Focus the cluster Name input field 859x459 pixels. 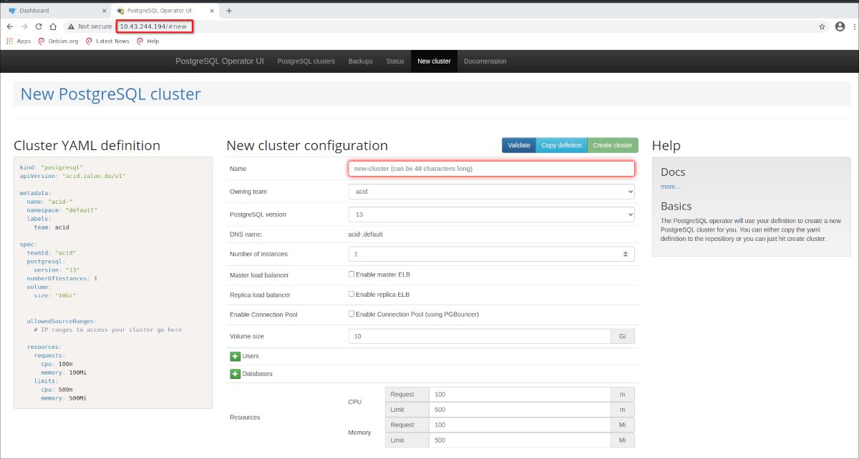pos(492,169)
